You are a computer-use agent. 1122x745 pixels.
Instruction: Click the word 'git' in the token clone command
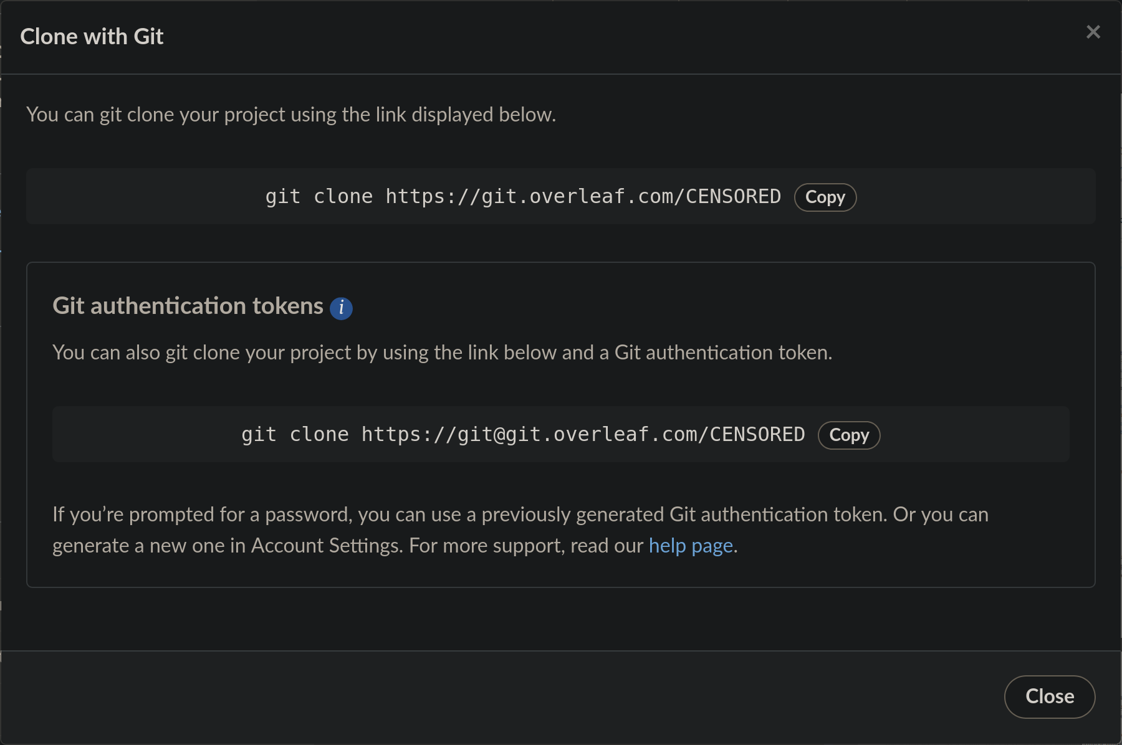tap(259, 435)
